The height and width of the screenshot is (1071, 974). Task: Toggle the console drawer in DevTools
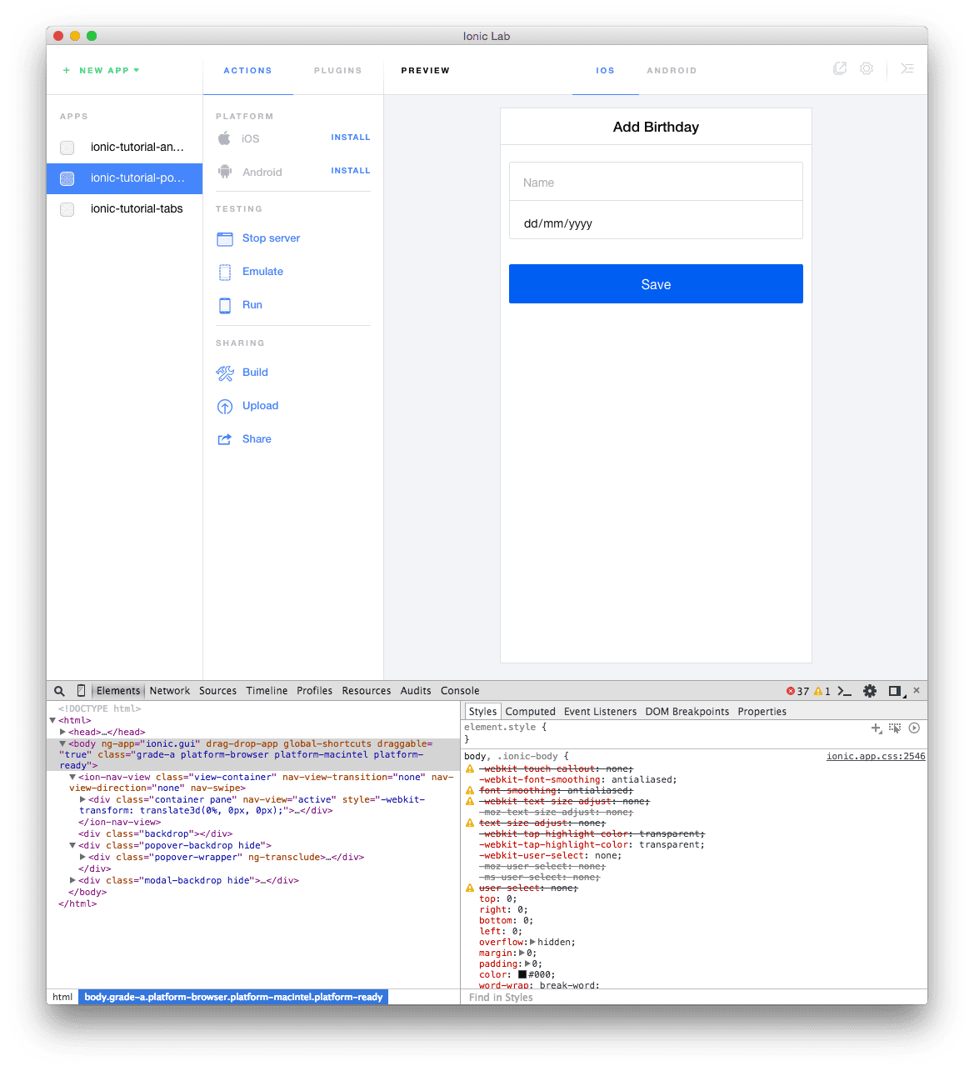(845, 691)
